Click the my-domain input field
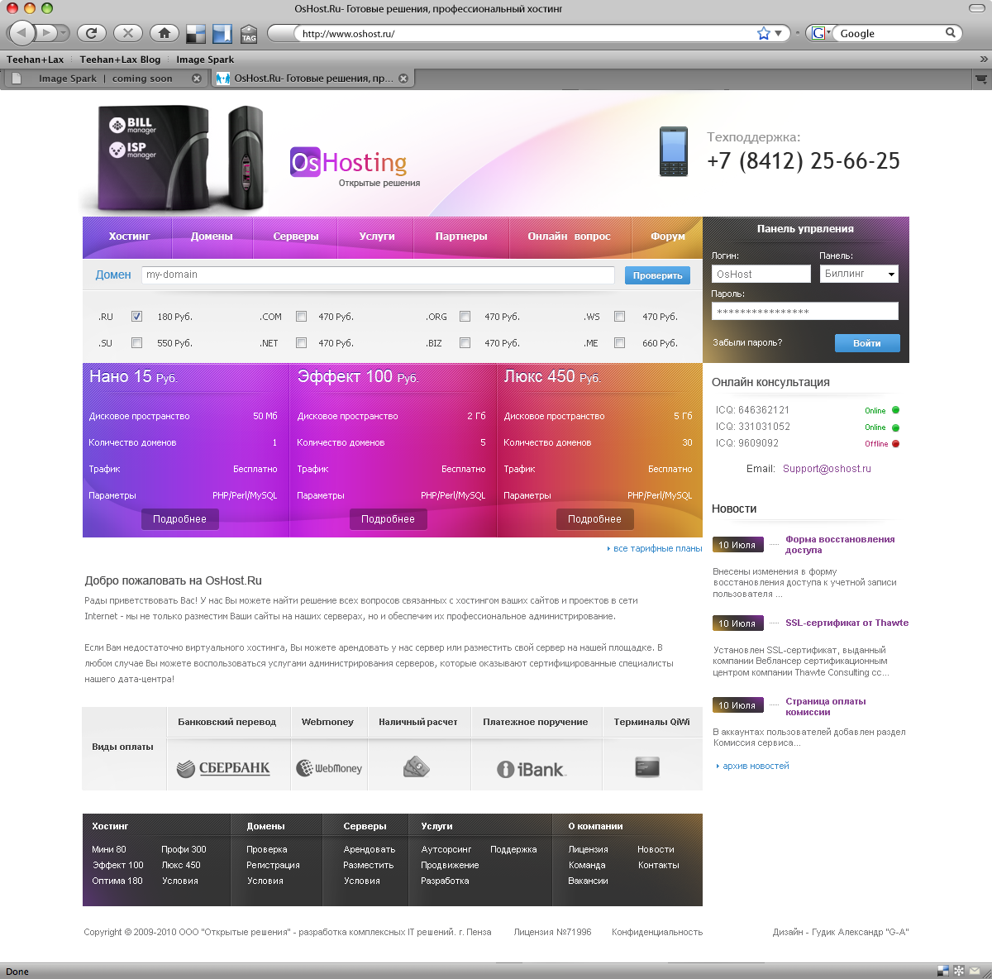This screenshot has height=979, width=992. [378, 275]
